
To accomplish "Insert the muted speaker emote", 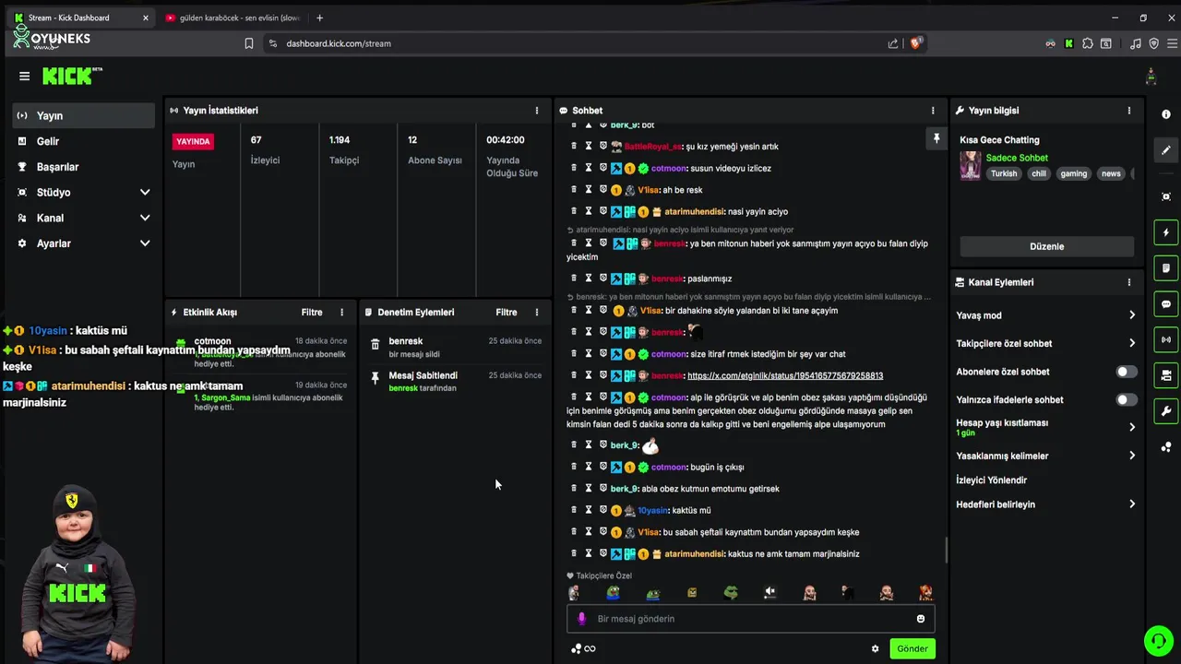I will click(770, 593).
